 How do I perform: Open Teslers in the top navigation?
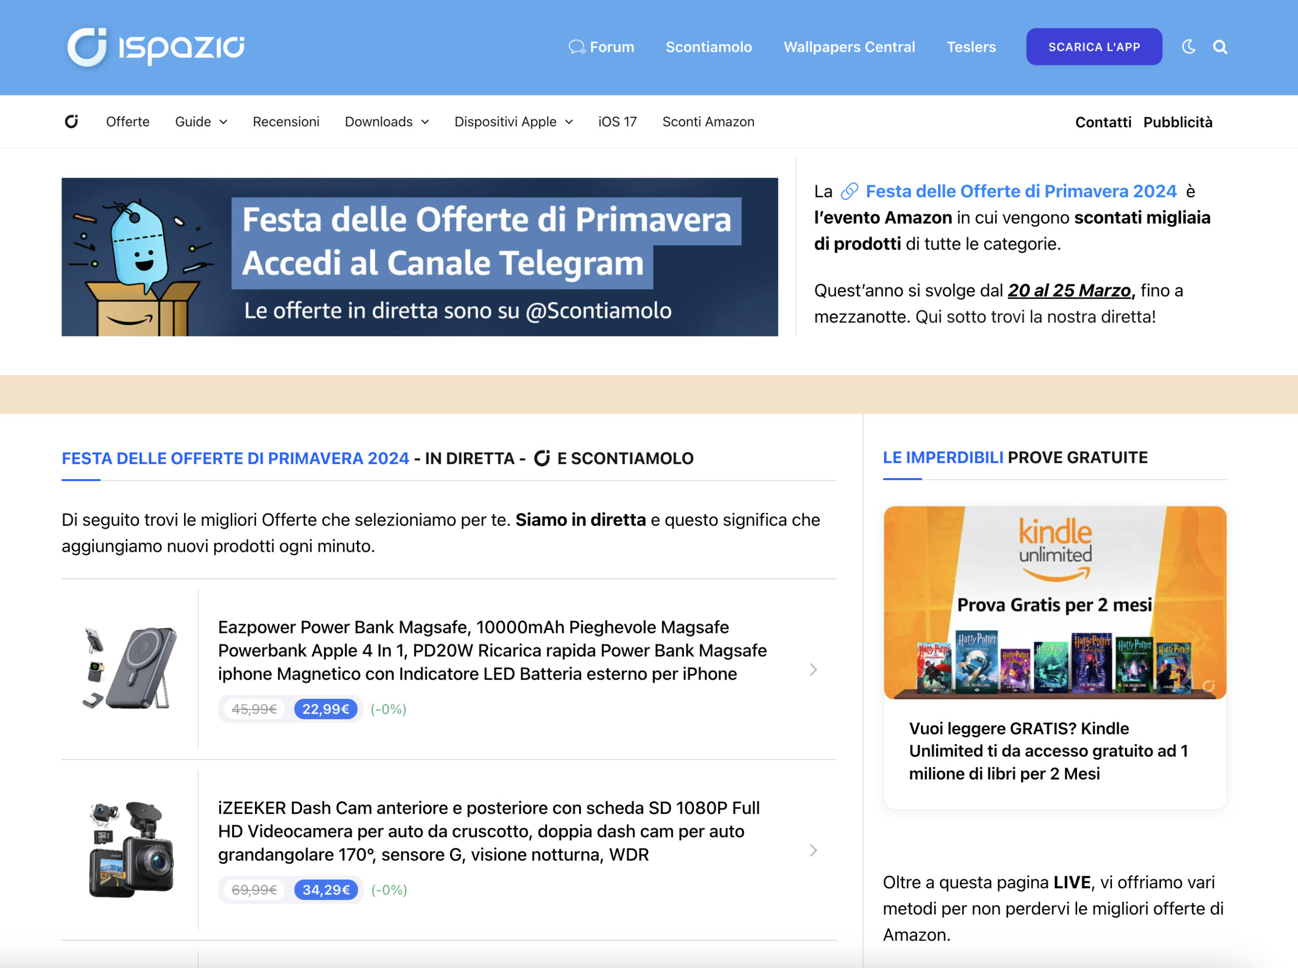pos(971,47)
